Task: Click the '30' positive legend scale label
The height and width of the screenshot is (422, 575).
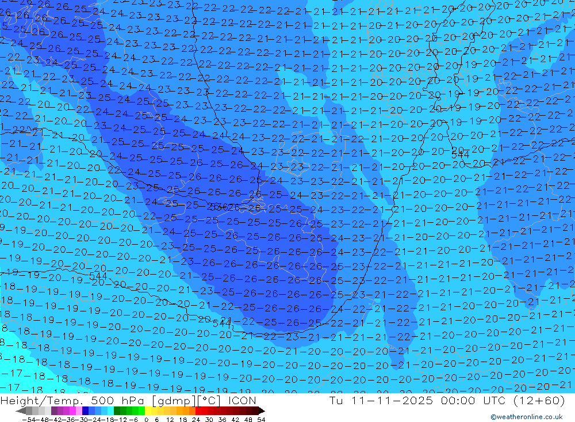Action: tap(209, 420)
